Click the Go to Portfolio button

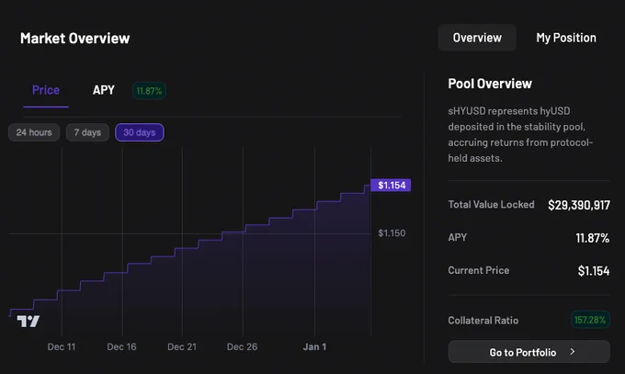(528, 352)
